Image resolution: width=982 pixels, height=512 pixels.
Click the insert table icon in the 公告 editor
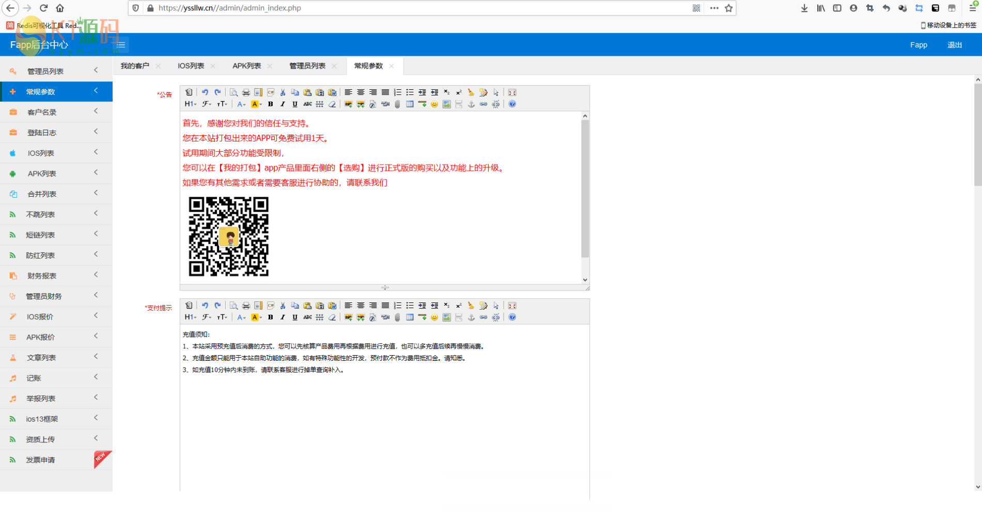(410, 104)
